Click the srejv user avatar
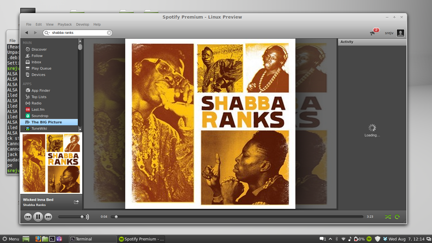This screenshot has height=243, width=432. click(x=400, y=33)
